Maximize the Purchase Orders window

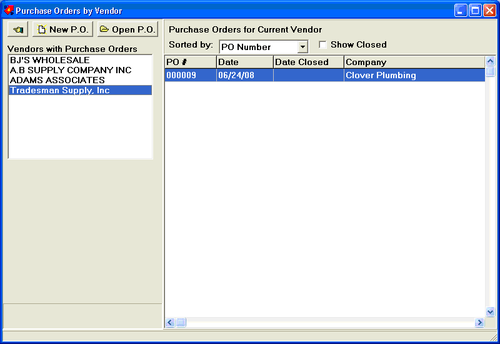pyautogui.click(x=475, y=11)
